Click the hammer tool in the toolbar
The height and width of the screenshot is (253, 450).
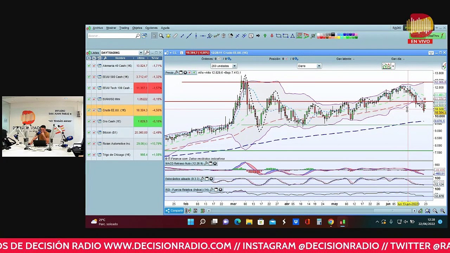coord(230,35)
